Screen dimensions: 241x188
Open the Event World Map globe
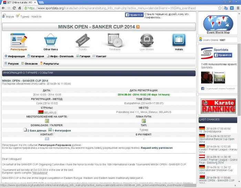(218, 23)
